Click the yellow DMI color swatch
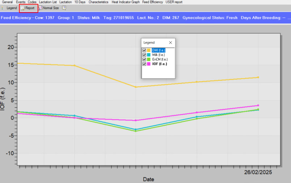Image resolution: width=291 pixels, height=183 pixels. pyautogui.click(x=149, y=50)
